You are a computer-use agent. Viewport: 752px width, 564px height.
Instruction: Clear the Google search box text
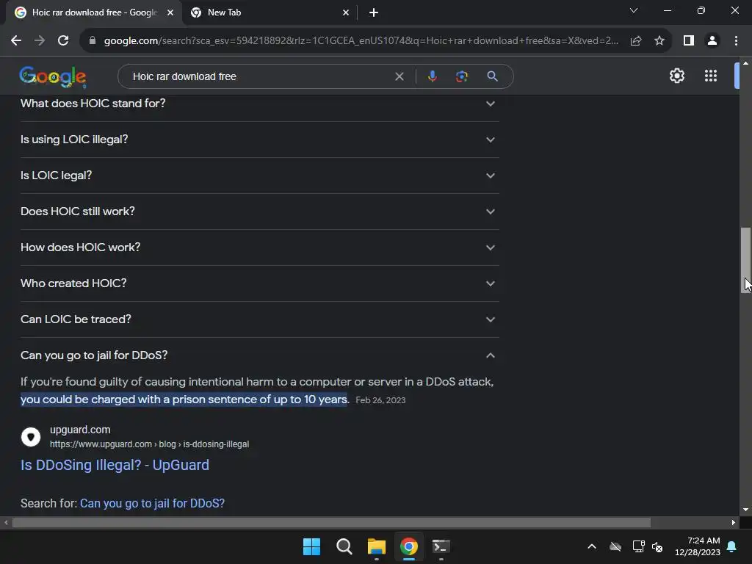point(399,76)
